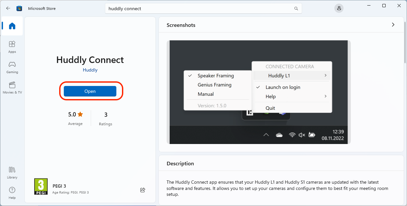The height and width of the screenshot is (206, 407).
Task: Open Gaming section in sidebar
Action: pyautogui.click(x=12, y=67)
